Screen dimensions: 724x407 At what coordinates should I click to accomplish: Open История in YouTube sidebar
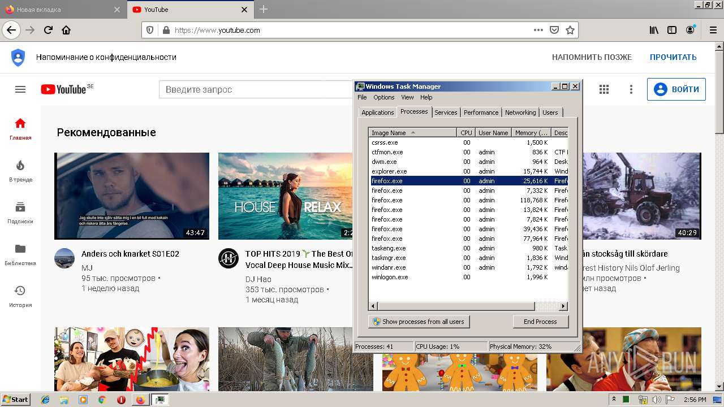[20, 296]
